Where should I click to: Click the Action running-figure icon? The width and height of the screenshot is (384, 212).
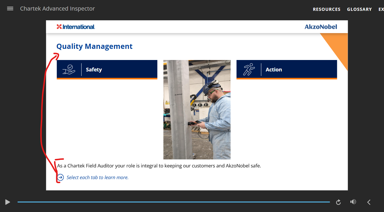pyautogui.click(x=248, y=70)
